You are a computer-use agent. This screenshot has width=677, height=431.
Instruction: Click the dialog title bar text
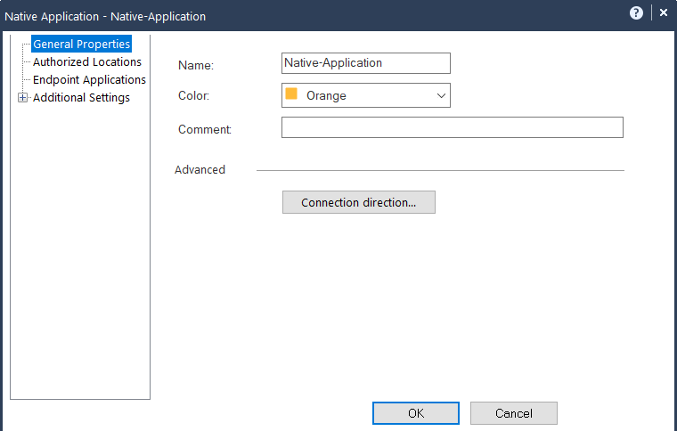[105, 16]
